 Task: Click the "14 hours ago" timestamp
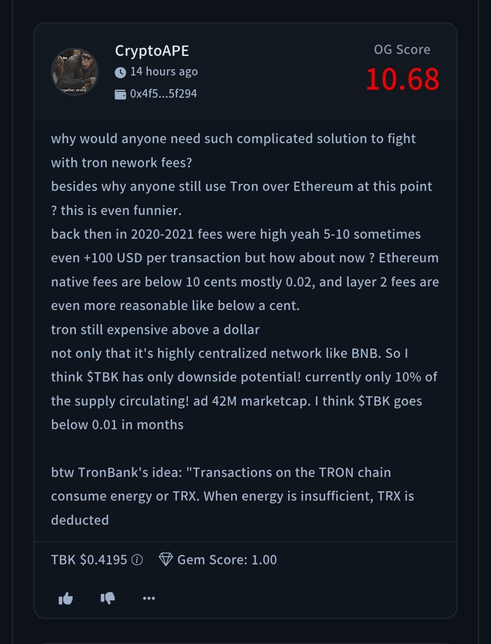tap(164, 72)
